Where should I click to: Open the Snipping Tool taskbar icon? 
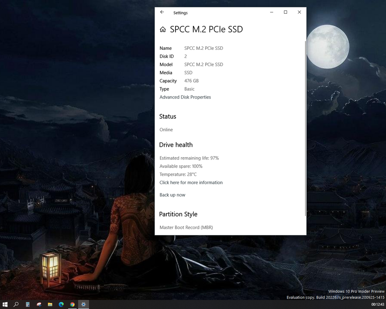pyautogui.click(x=39, y=304)
